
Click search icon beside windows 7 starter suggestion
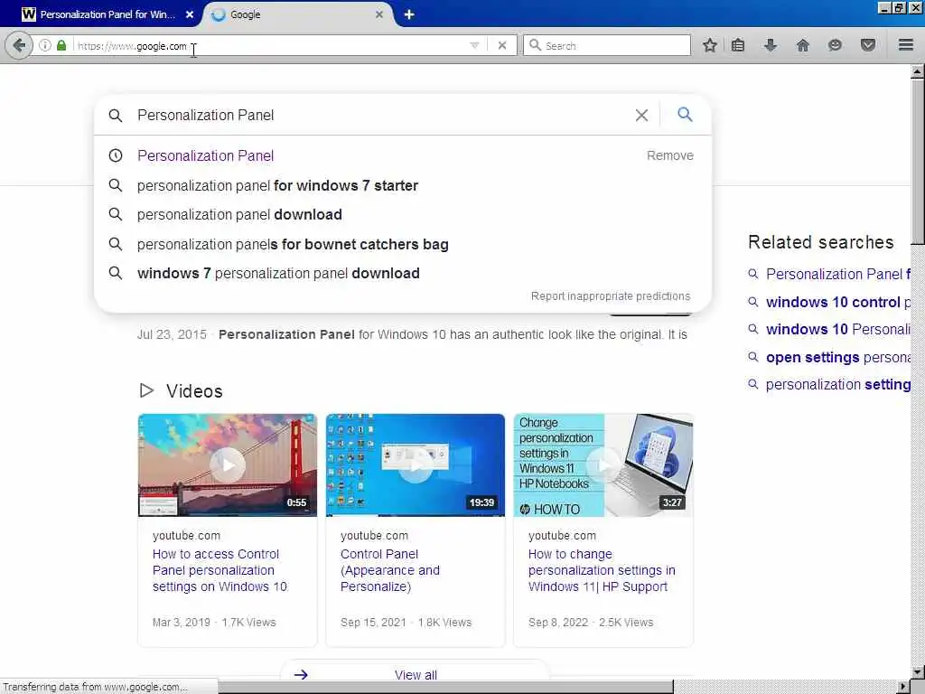click(116, 185)
